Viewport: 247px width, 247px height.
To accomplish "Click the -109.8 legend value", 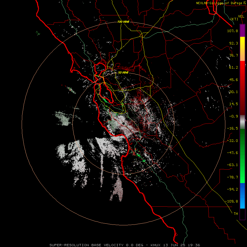I will 231,201.
